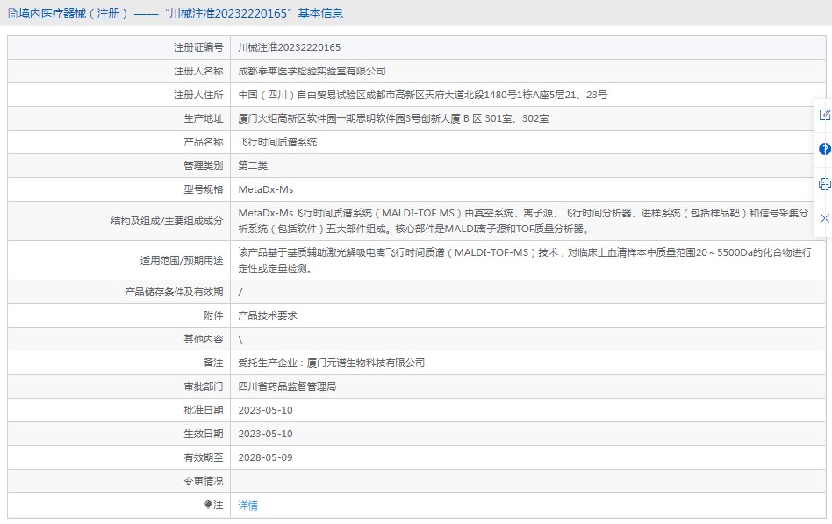
Task: Click the 变更情况 label
Action: click(204, 481)
